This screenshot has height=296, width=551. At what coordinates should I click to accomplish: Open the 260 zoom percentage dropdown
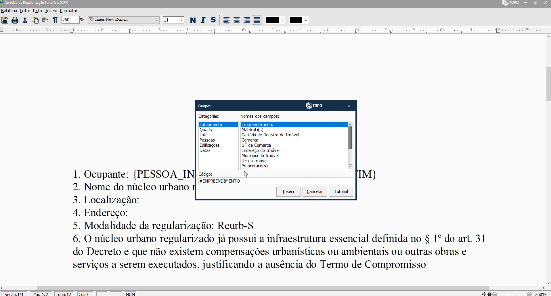[77, 20]
